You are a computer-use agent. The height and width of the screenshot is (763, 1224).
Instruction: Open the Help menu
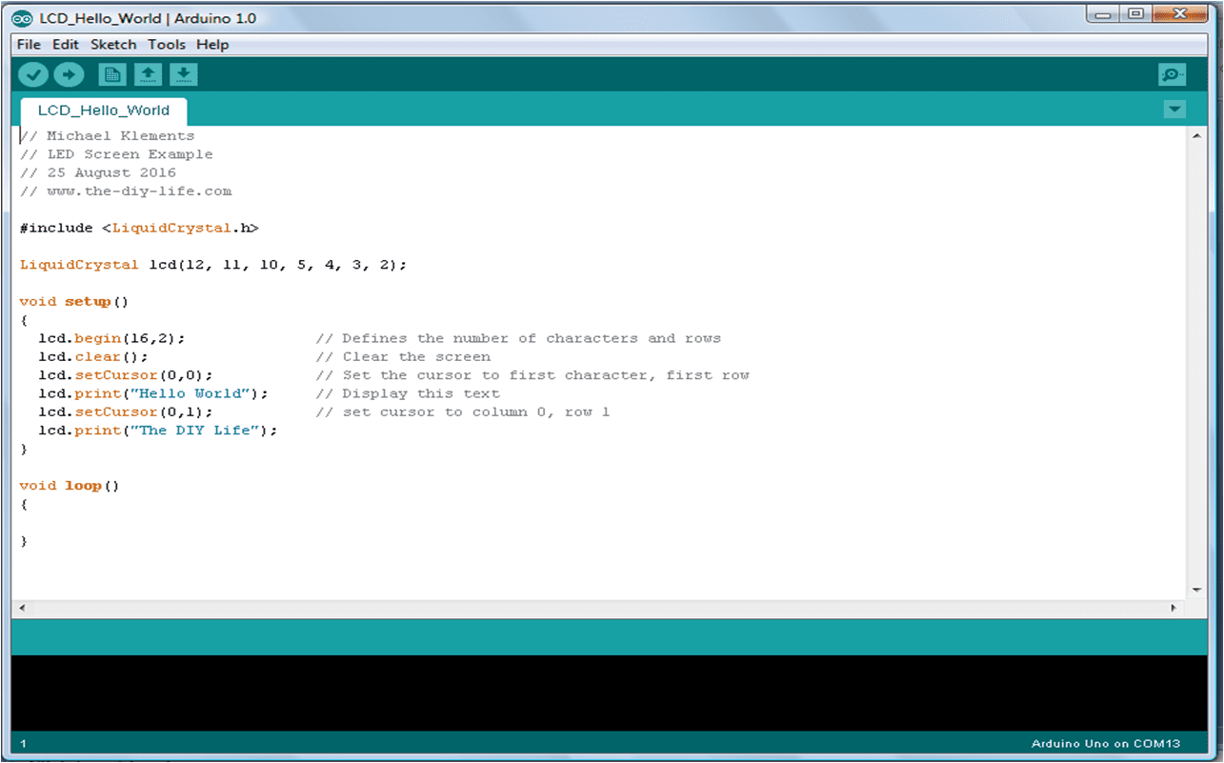[212, 45]
